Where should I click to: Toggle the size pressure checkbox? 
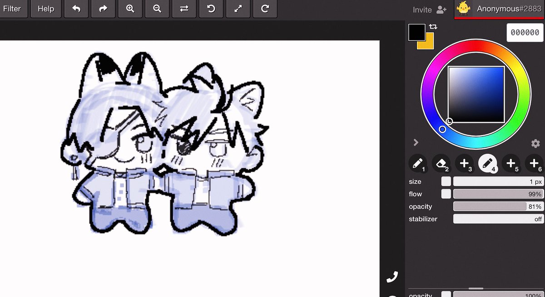(446, 181)
